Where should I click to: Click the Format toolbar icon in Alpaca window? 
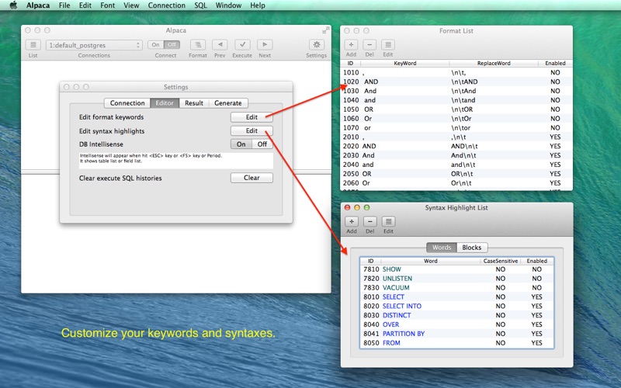(198, 45)
